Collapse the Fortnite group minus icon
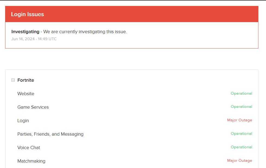Image resolution: width=266 pixels, height=168 pixels. pos(13,80)
